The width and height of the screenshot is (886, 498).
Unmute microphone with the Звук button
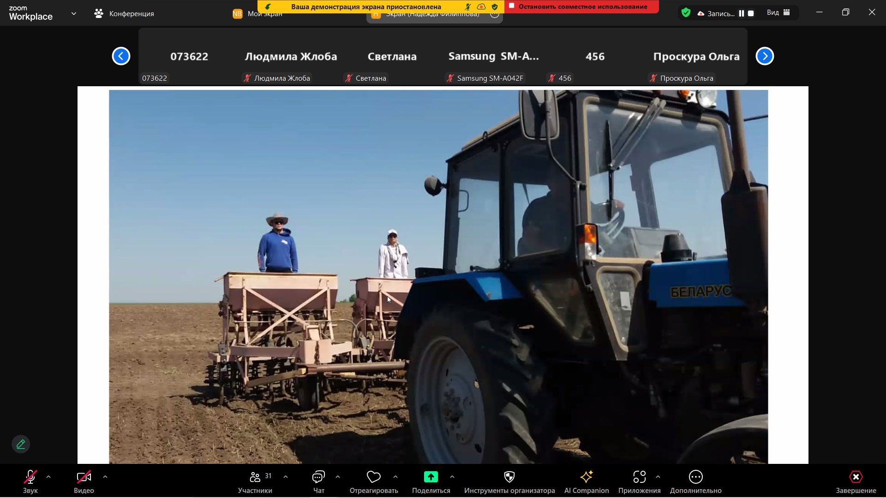[x=30, y=477]
